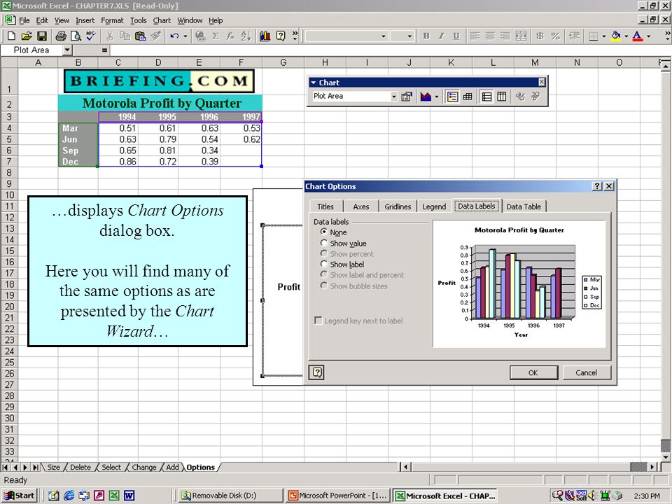
Task: Select the None data labels radio button
Action: (324, 232)
